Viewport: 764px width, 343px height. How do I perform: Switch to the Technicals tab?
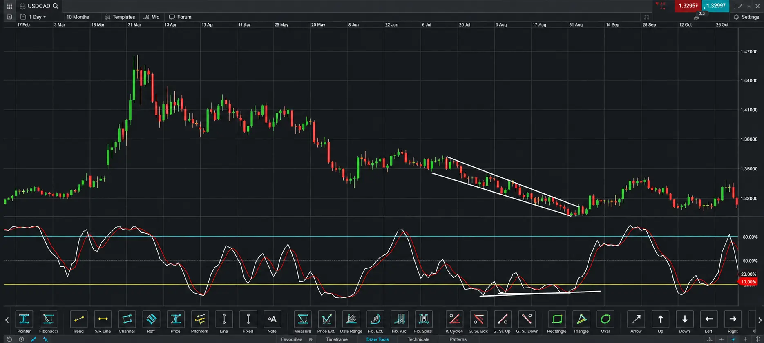coord(418,339)
